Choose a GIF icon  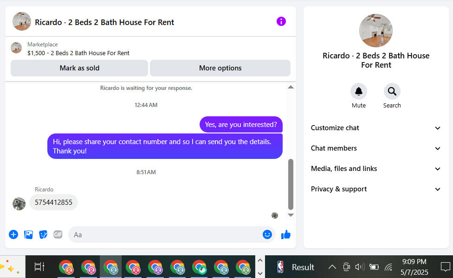(58, 234)
